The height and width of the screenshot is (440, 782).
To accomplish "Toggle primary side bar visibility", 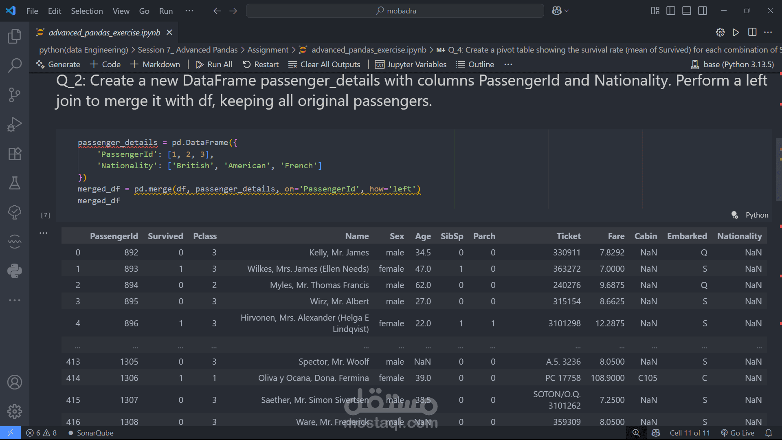I will tap(671, 11).
